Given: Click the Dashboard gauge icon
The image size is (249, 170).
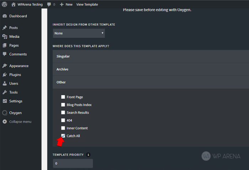Looking at the screenshot, I should click(5, 16).
